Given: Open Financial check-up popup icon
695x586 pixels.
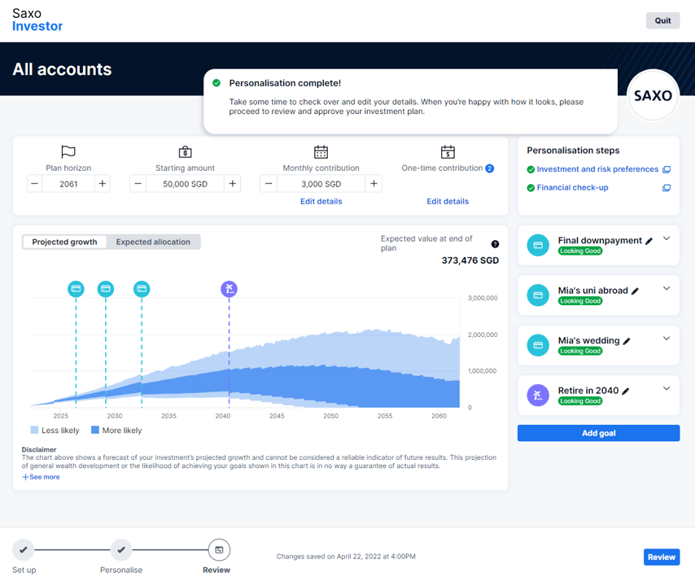Looking at the screenshot, I should click(x=667, y=188).
